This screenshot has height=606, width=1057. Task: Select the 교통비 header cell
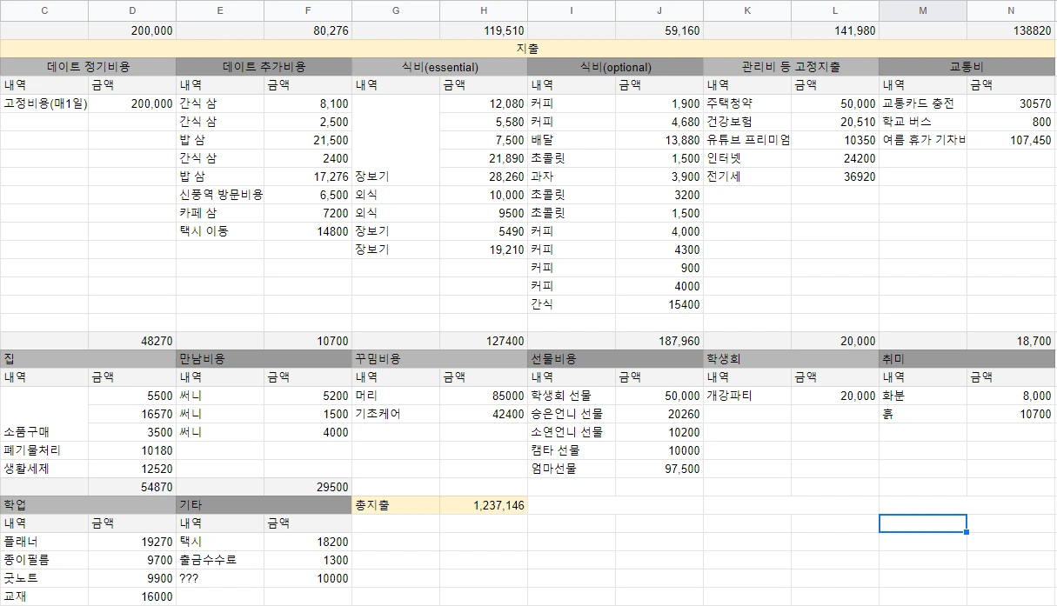[967, 66]
